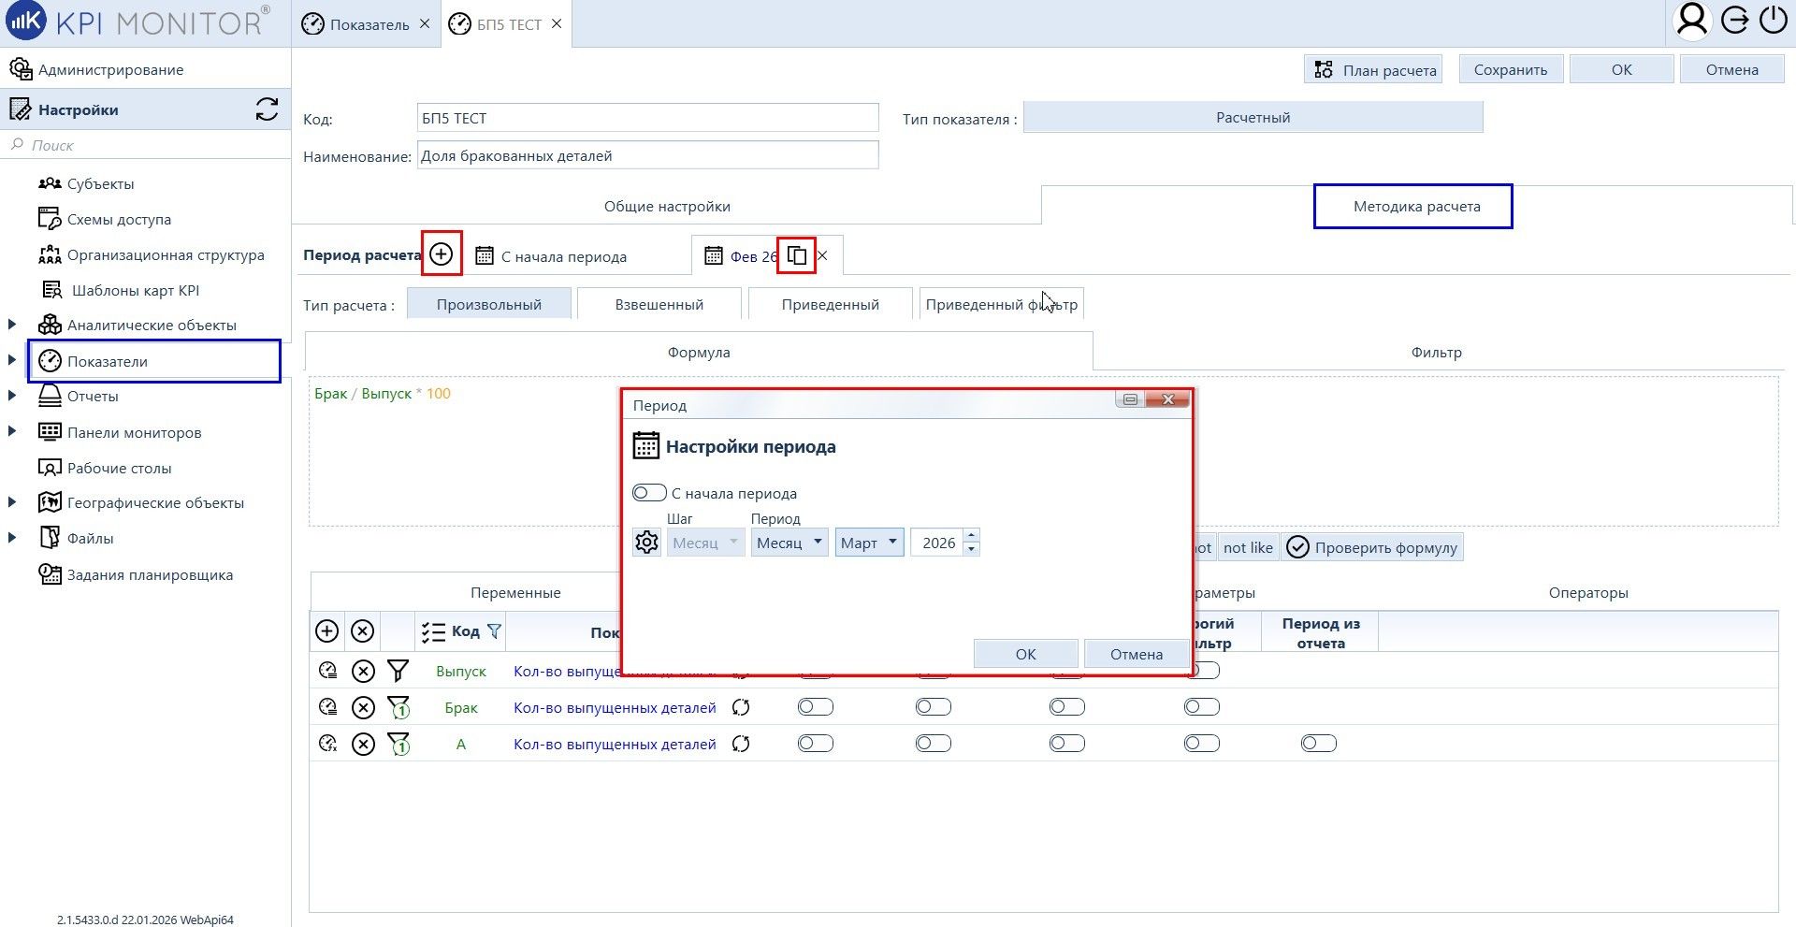The image size is (1796, 927).
Task: Toggle second switch in Брак row
Action: point(934,707)
